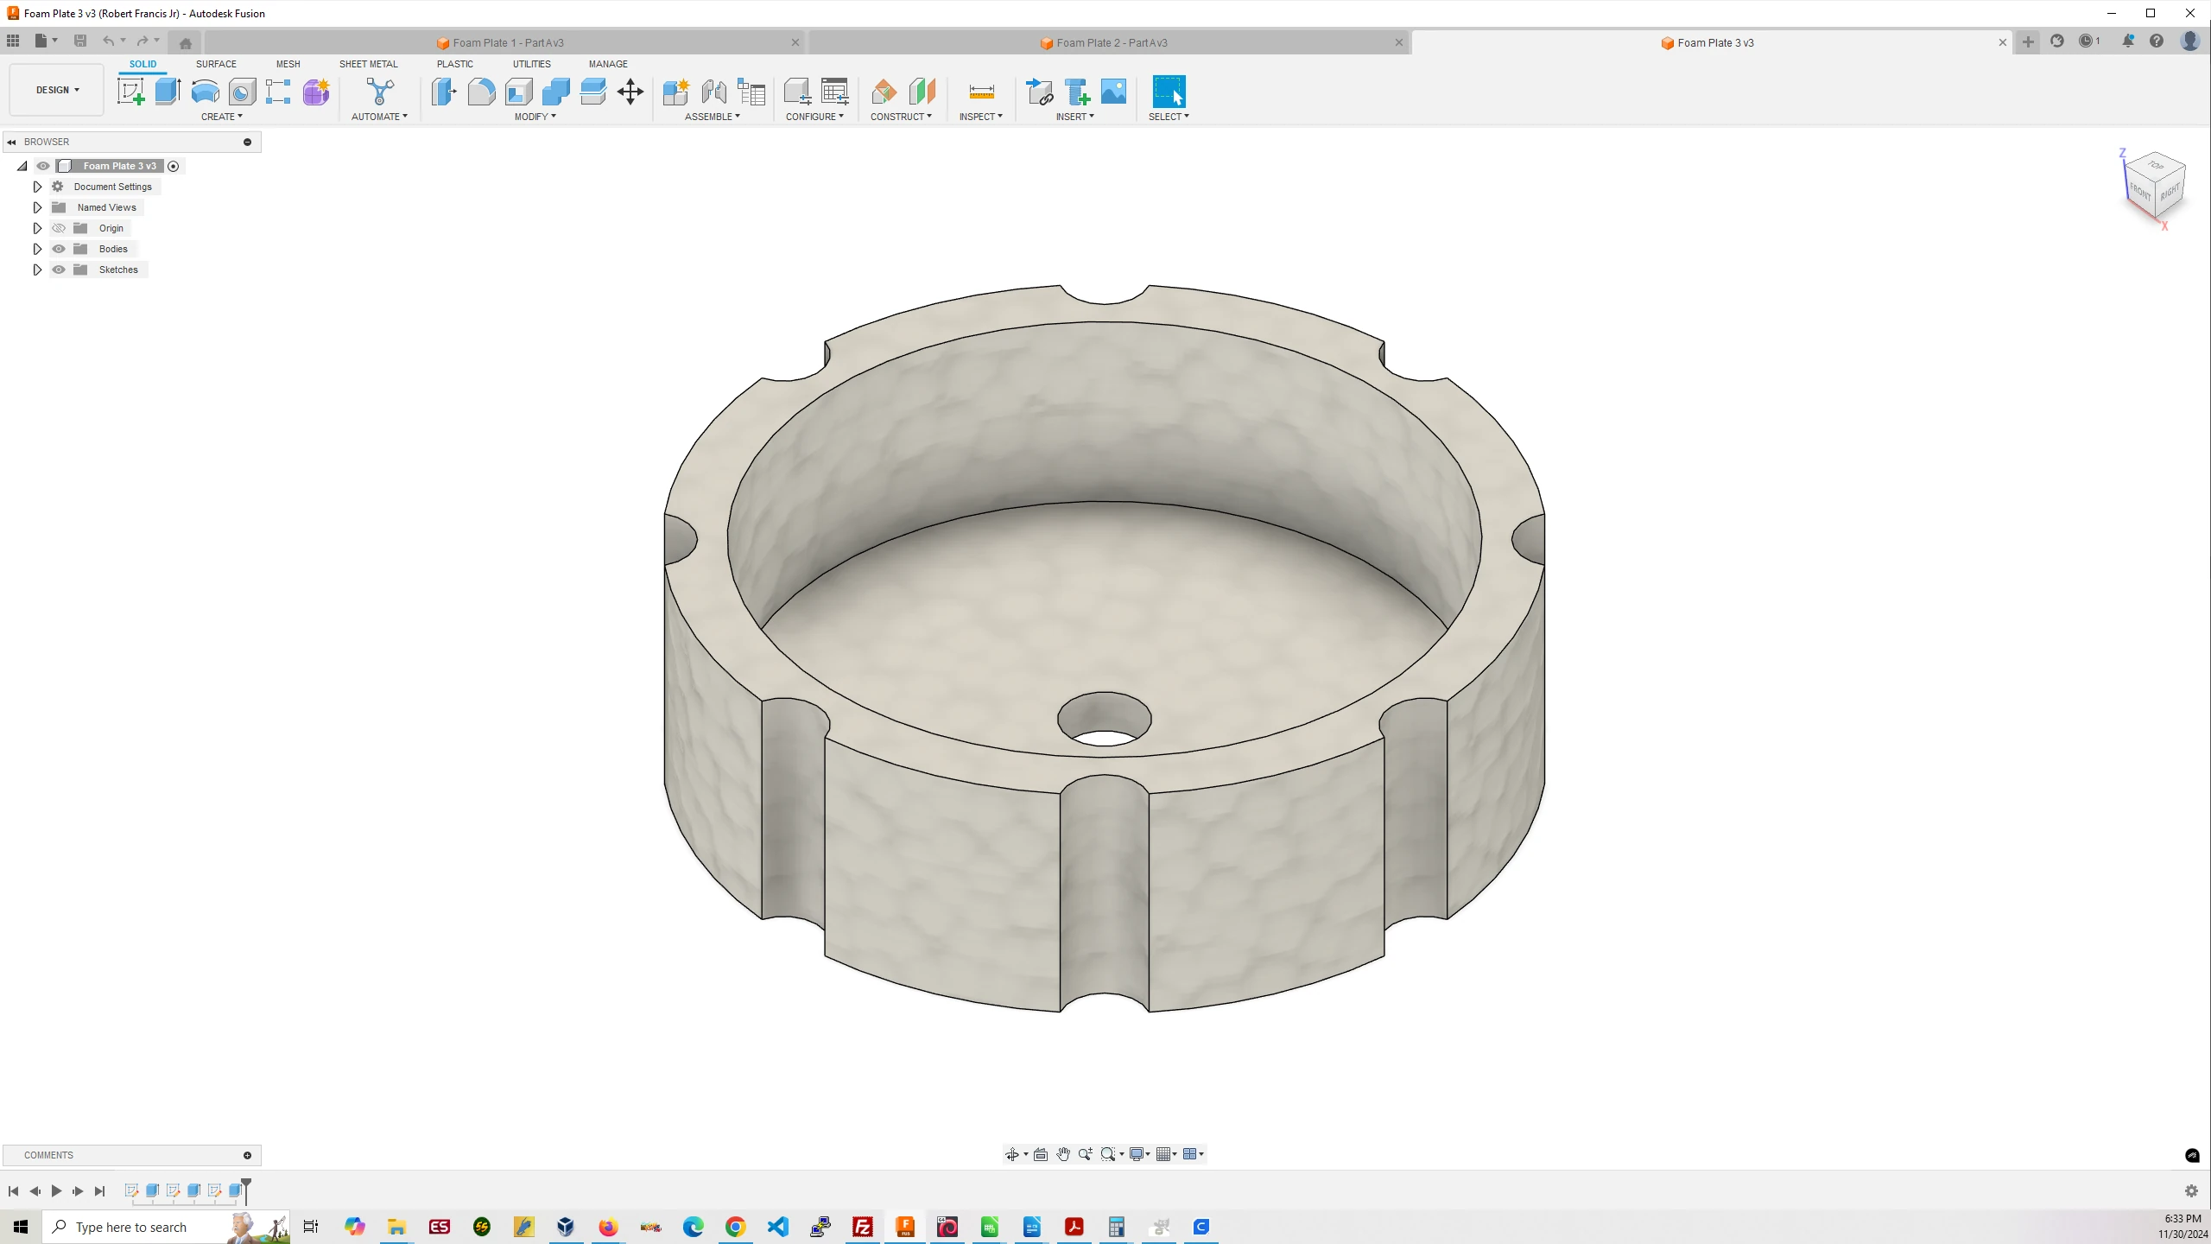The image size is (2211, 1244).
Task: Click the timeline end marker
Action: pos(246,1190)
